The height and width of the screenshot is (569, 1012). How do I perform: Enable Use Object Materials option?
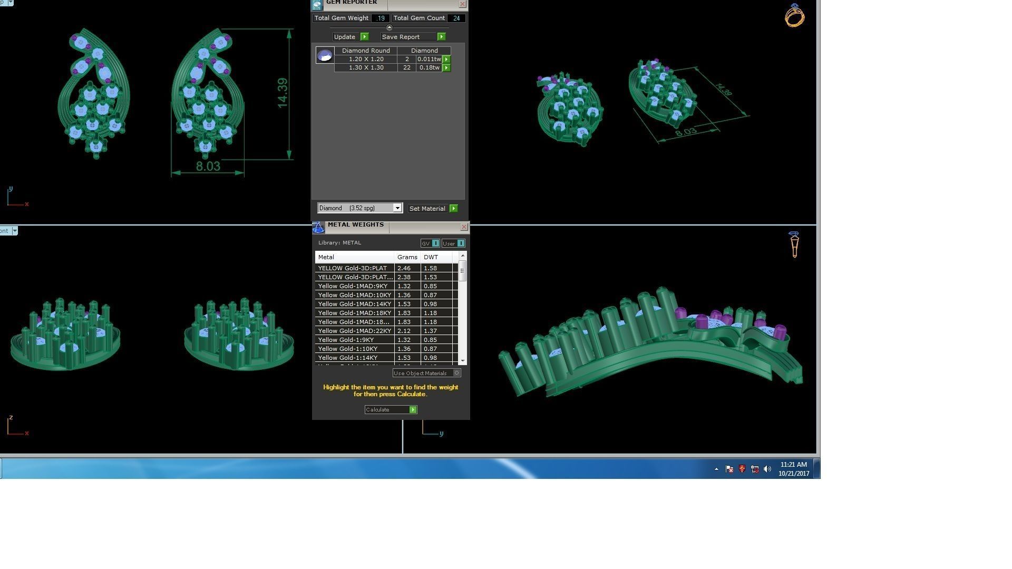[456, 373]
